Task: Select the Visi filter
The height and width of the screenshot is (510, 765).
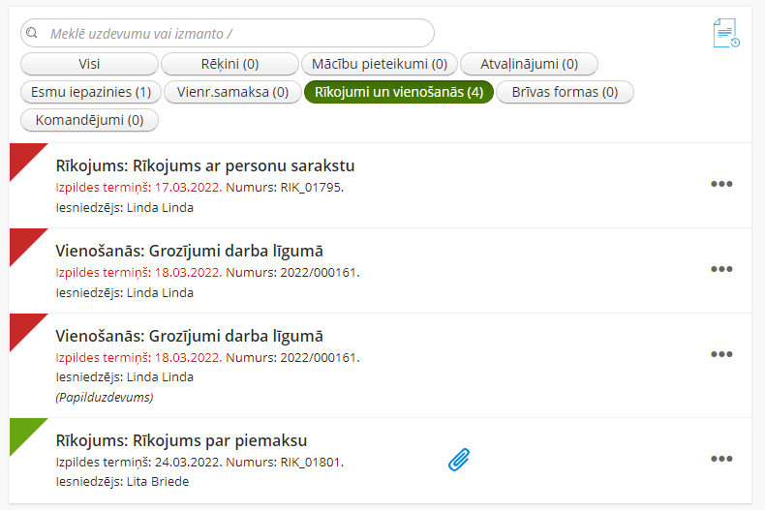Action: (89, 64)
